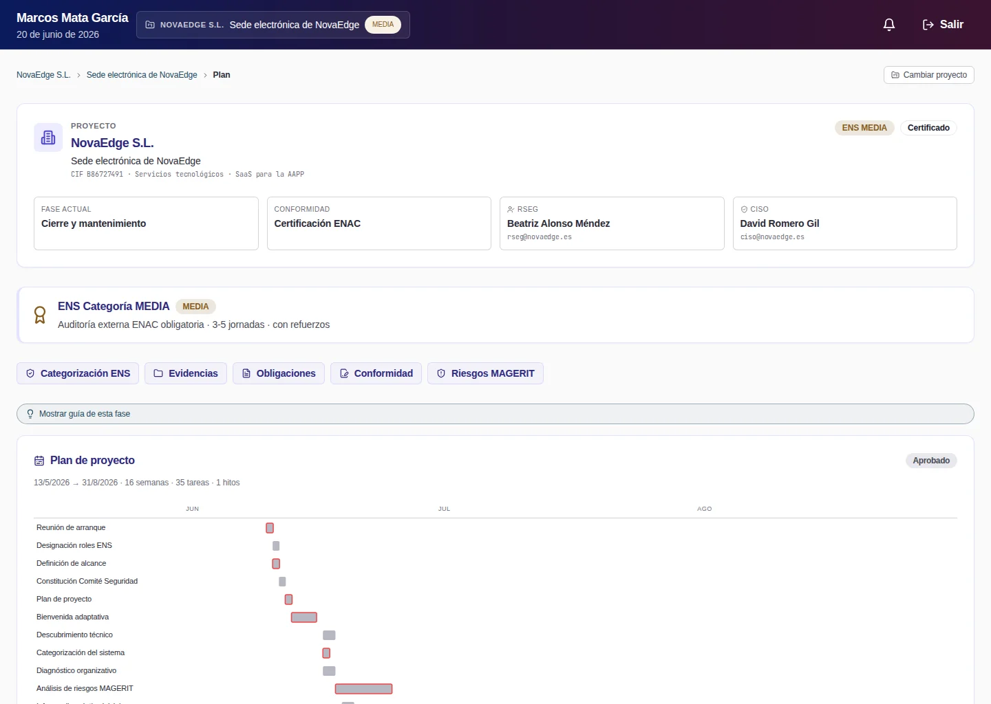Screen dimensions: 991x704
Task: Click the Bienvenida adaptativa task label
Action: (x=73, y=617)
